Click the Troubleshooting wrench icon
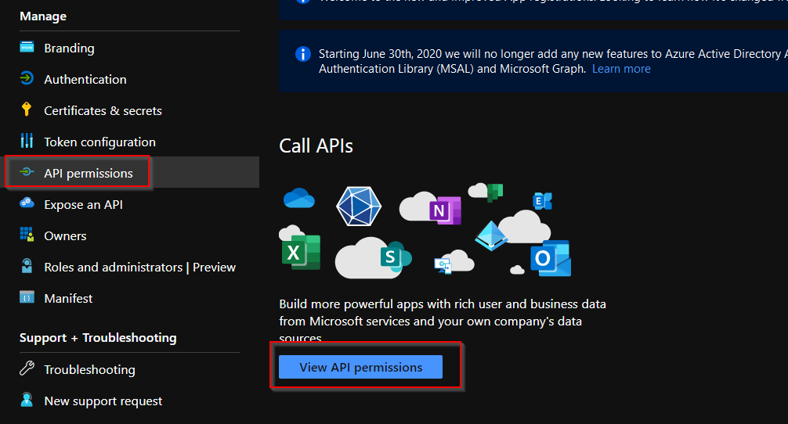 click(27, 369)
